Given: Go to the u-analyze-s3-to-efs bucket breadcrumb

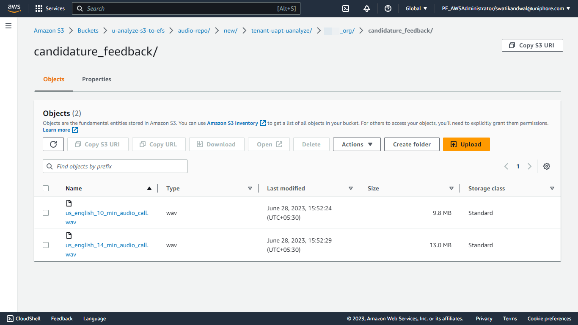Looking at the screenshot, I should coord(138,30).
